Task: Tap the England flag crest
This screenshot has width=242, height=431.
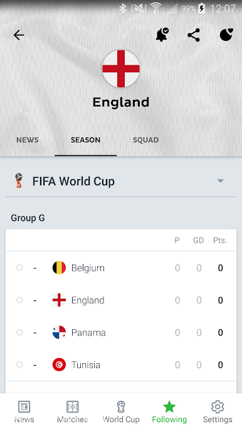Action: point(121,68)
